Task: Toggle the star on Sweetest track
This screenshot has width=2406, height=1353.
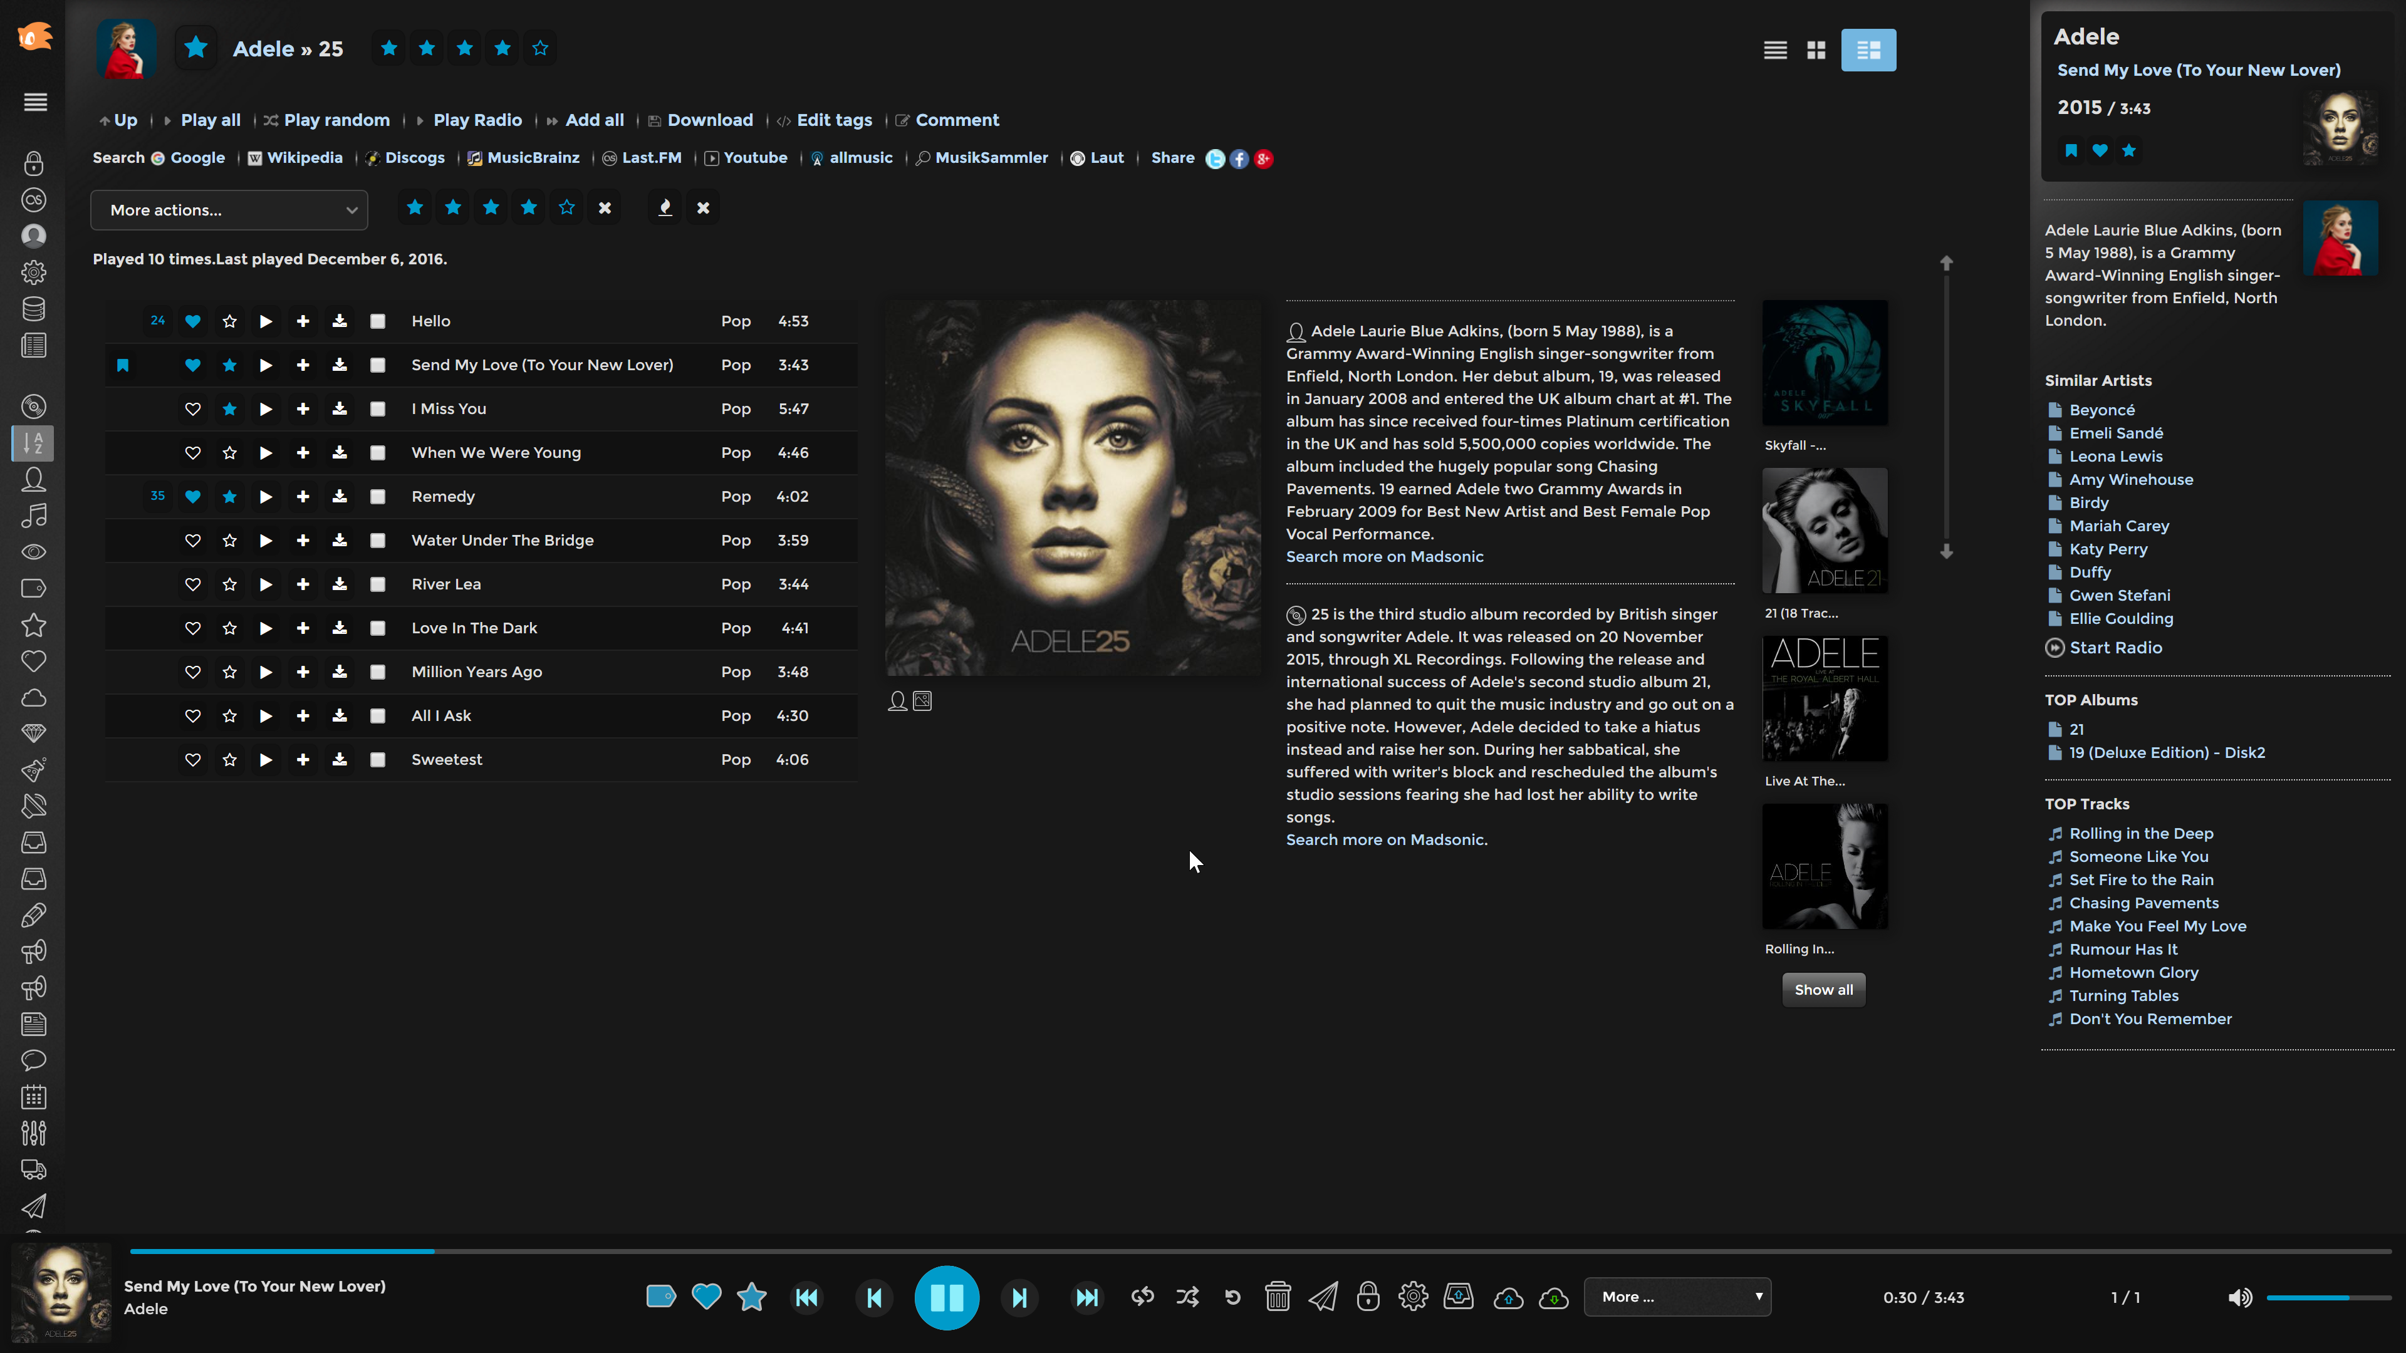Action: 230,760
